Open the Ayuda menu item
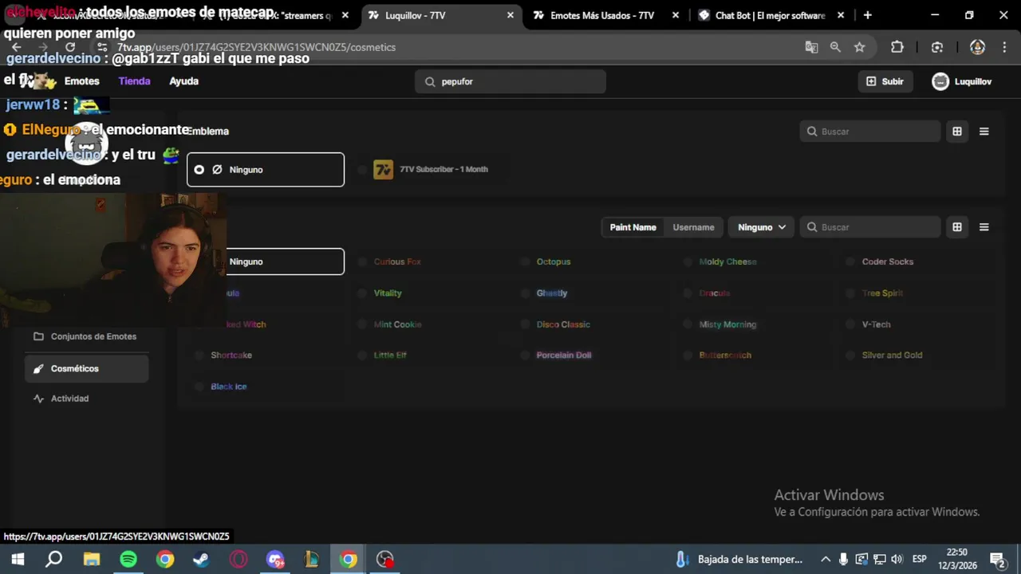1021x574 pixels. [x=183, y=81]
